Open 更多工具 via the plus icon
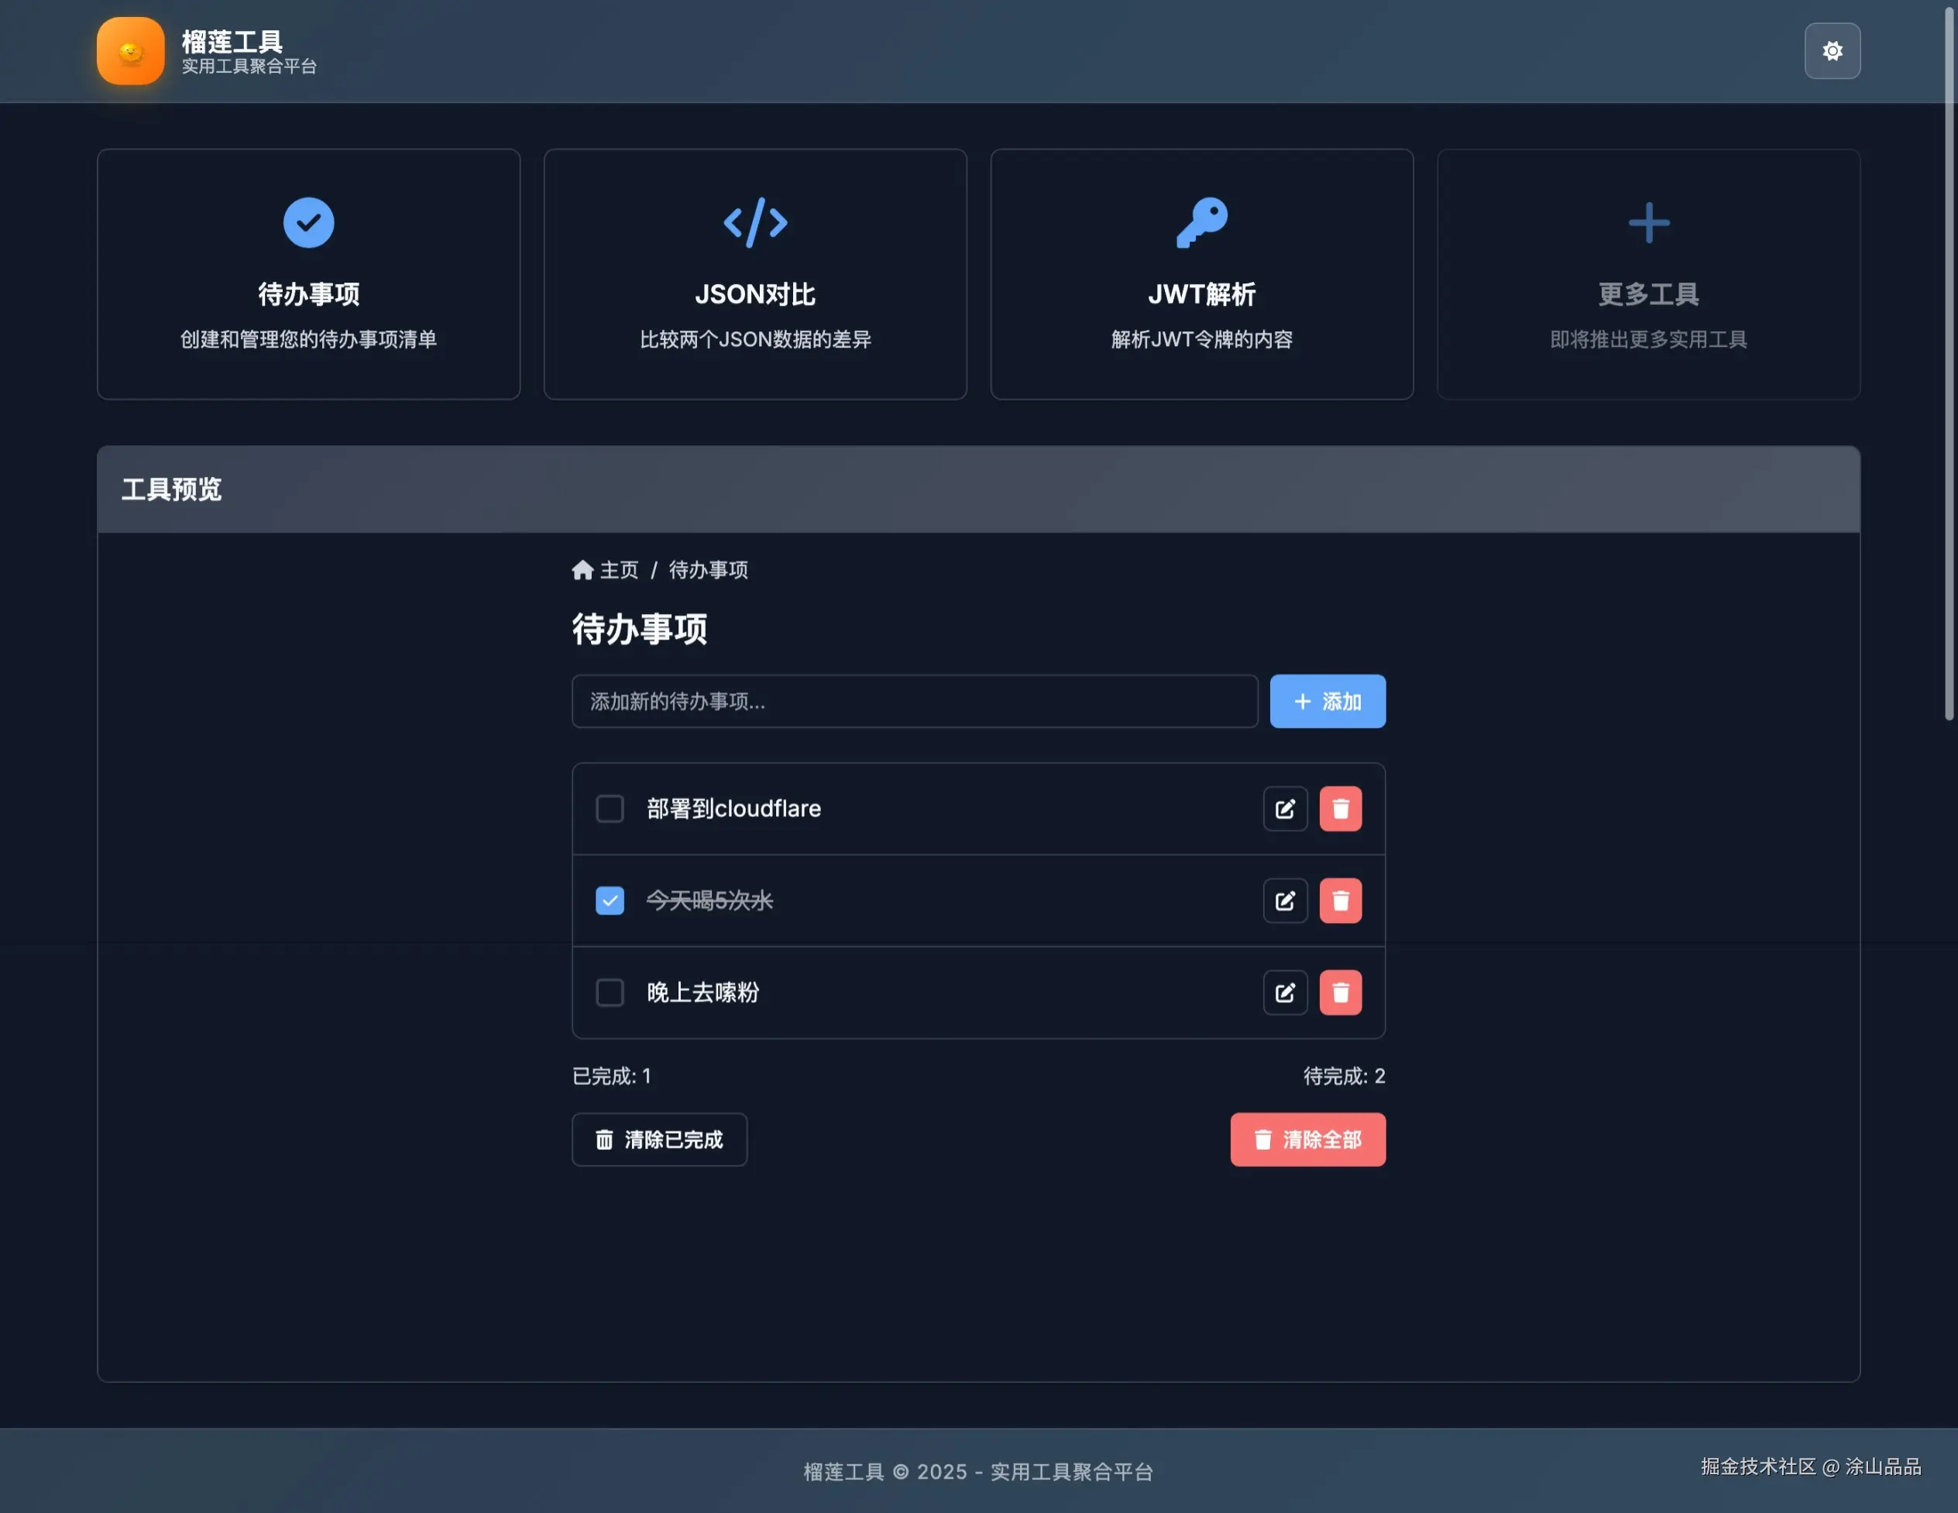Image resolution: width=1958 pixels, height=1513 pixels. (1649, 222)
